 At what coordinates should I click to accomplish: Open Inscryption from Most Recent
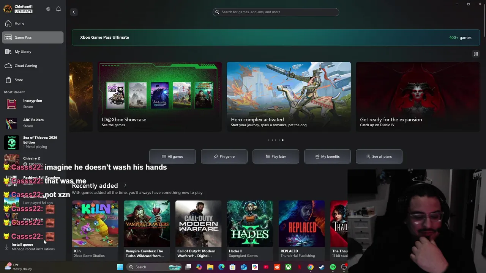click(x=33, y=104)
